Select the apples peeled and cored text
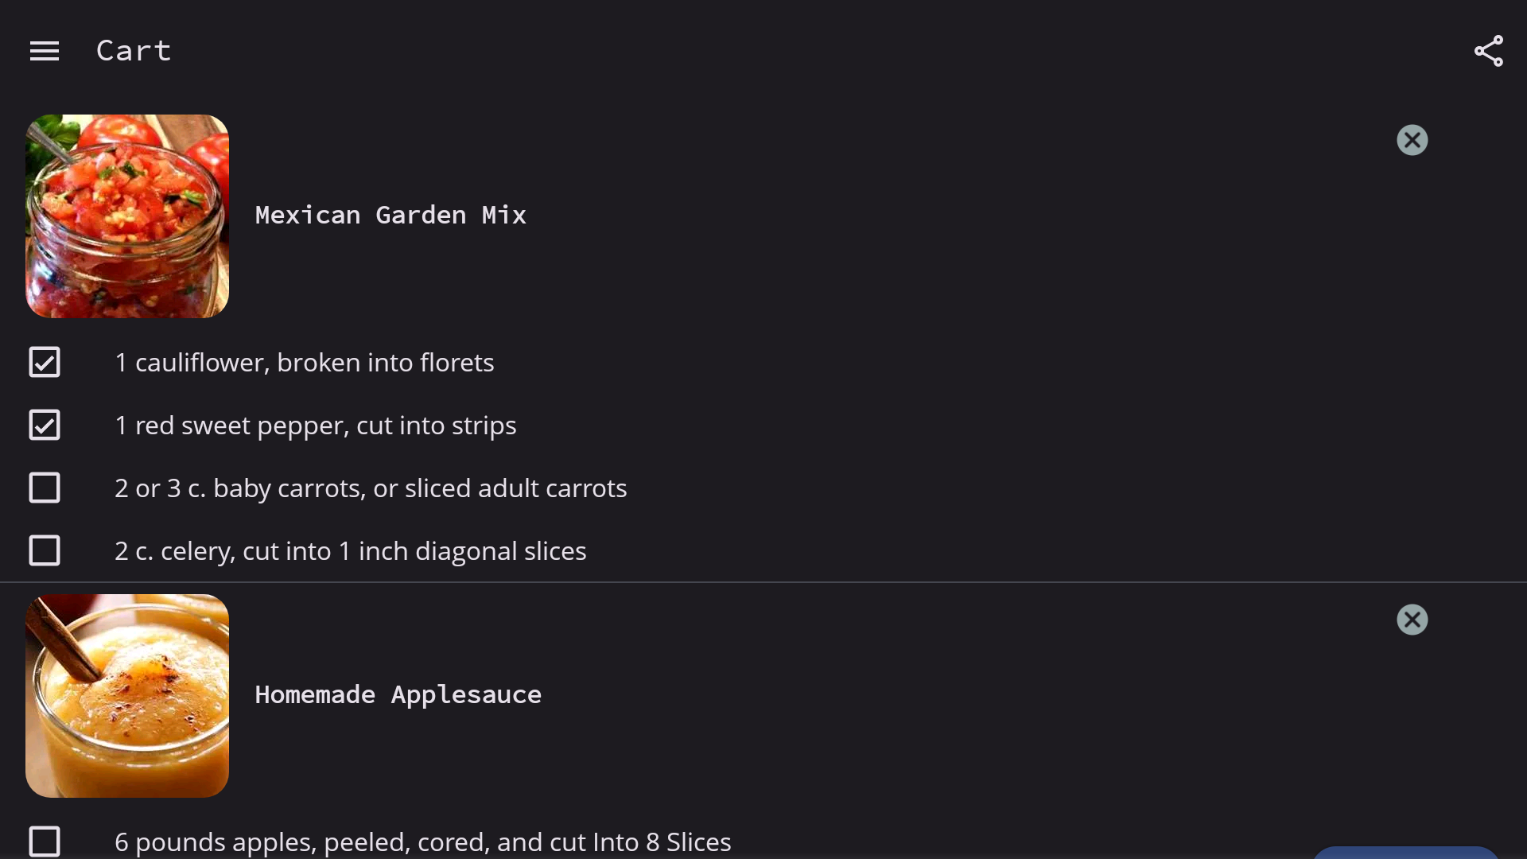The width and height of the screenshot is (1527, 859). coord(423,842)
